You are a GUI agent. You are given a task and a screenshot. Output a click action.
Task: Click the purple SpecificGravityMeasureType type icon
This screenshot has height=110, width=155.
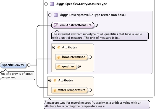52,4
